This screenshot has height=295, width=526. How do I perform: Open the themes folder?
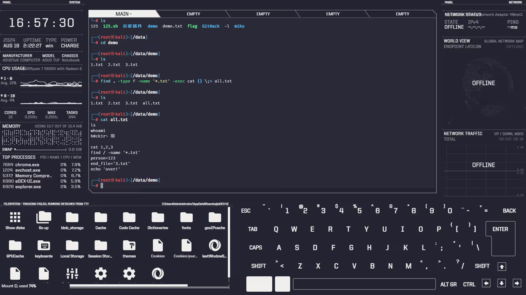click(x=129, y=246)
